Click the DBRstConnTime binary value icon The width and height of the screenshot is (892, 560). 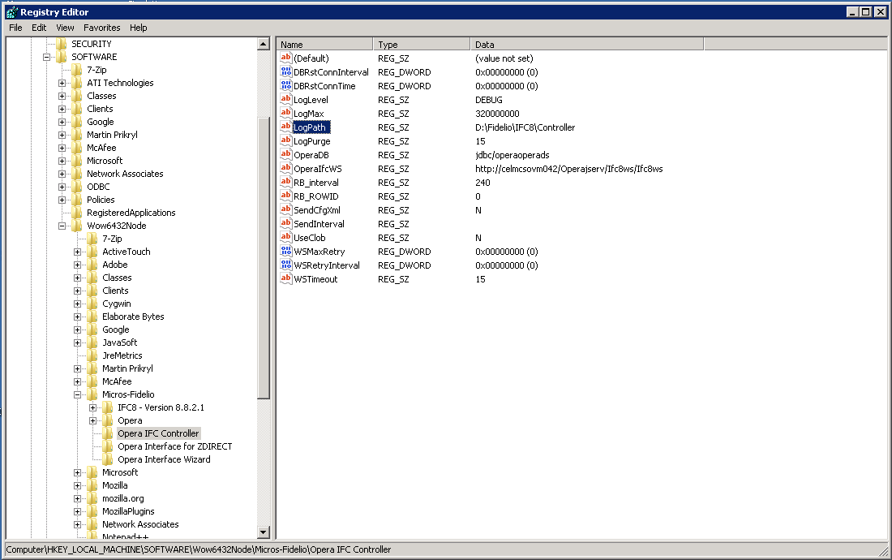[285, 85]
